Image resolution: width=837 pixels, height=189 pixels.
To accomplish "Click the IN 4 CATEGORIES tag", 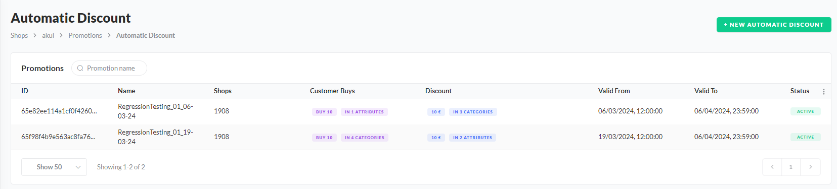I will (x=365, y=138).
